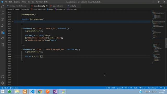
Task: Open the bottom notebook-style activity bar icon
Action: point(3,45)
